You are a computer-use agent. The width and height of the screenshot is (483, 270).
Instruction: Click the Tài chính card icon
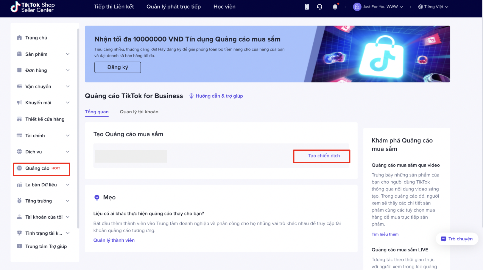(x=19, y=136)
